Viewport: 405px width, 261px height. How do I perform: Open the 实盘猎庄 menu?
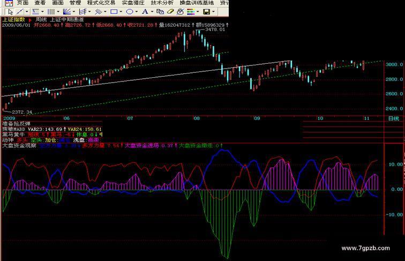133,3
